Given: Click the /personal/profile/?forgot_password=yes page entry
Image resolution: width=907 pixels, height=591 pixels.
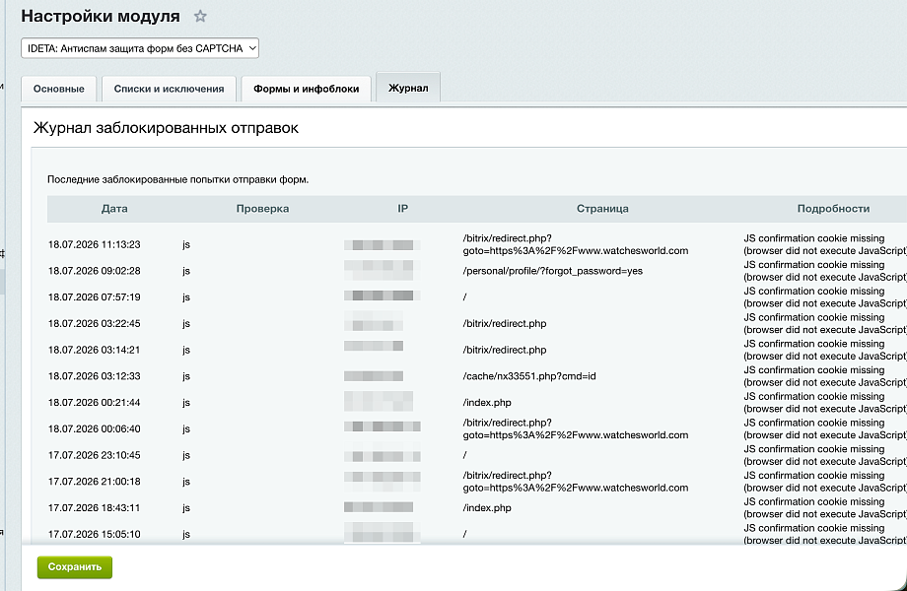Looking at the screenshot, I should pyautogui.click(x=552, y=271).
